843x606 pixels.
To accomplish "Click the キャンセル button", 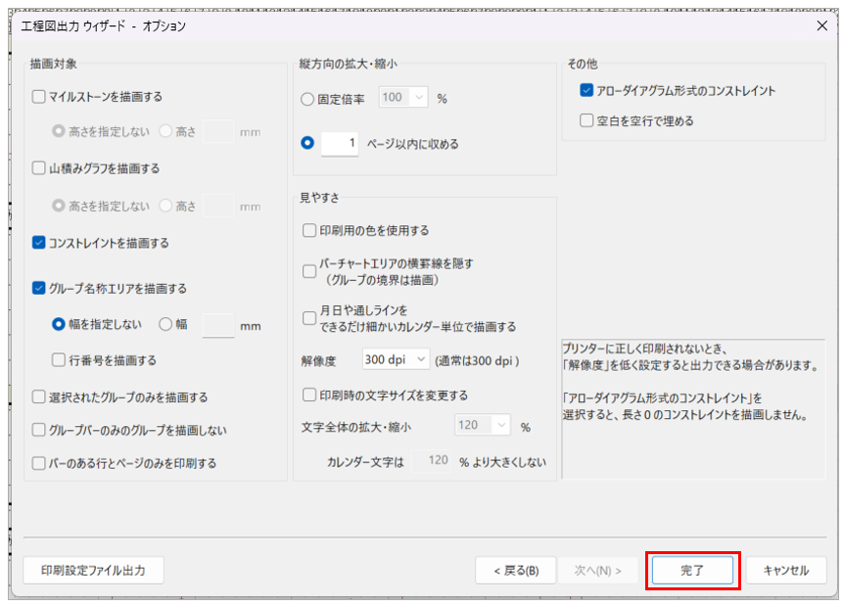I will tap(785, 570).
